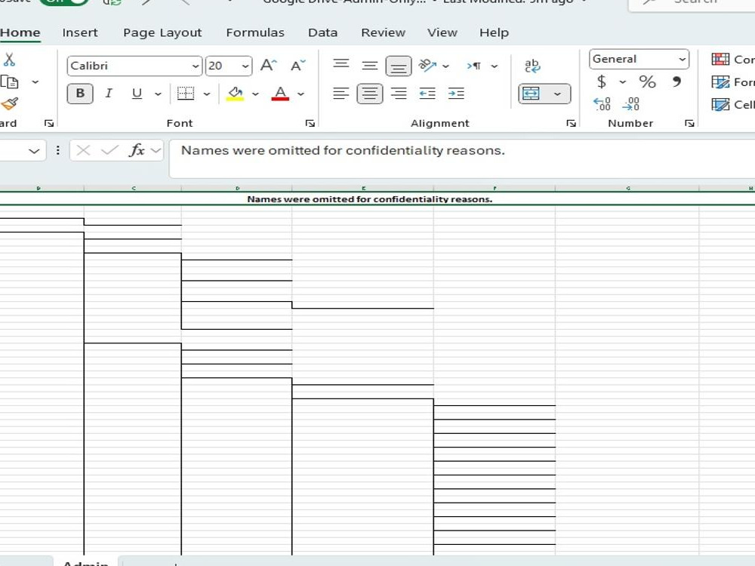Select the Format Painter brush
The width and height of the screenshot is (755, 566).
click(10, 103)
